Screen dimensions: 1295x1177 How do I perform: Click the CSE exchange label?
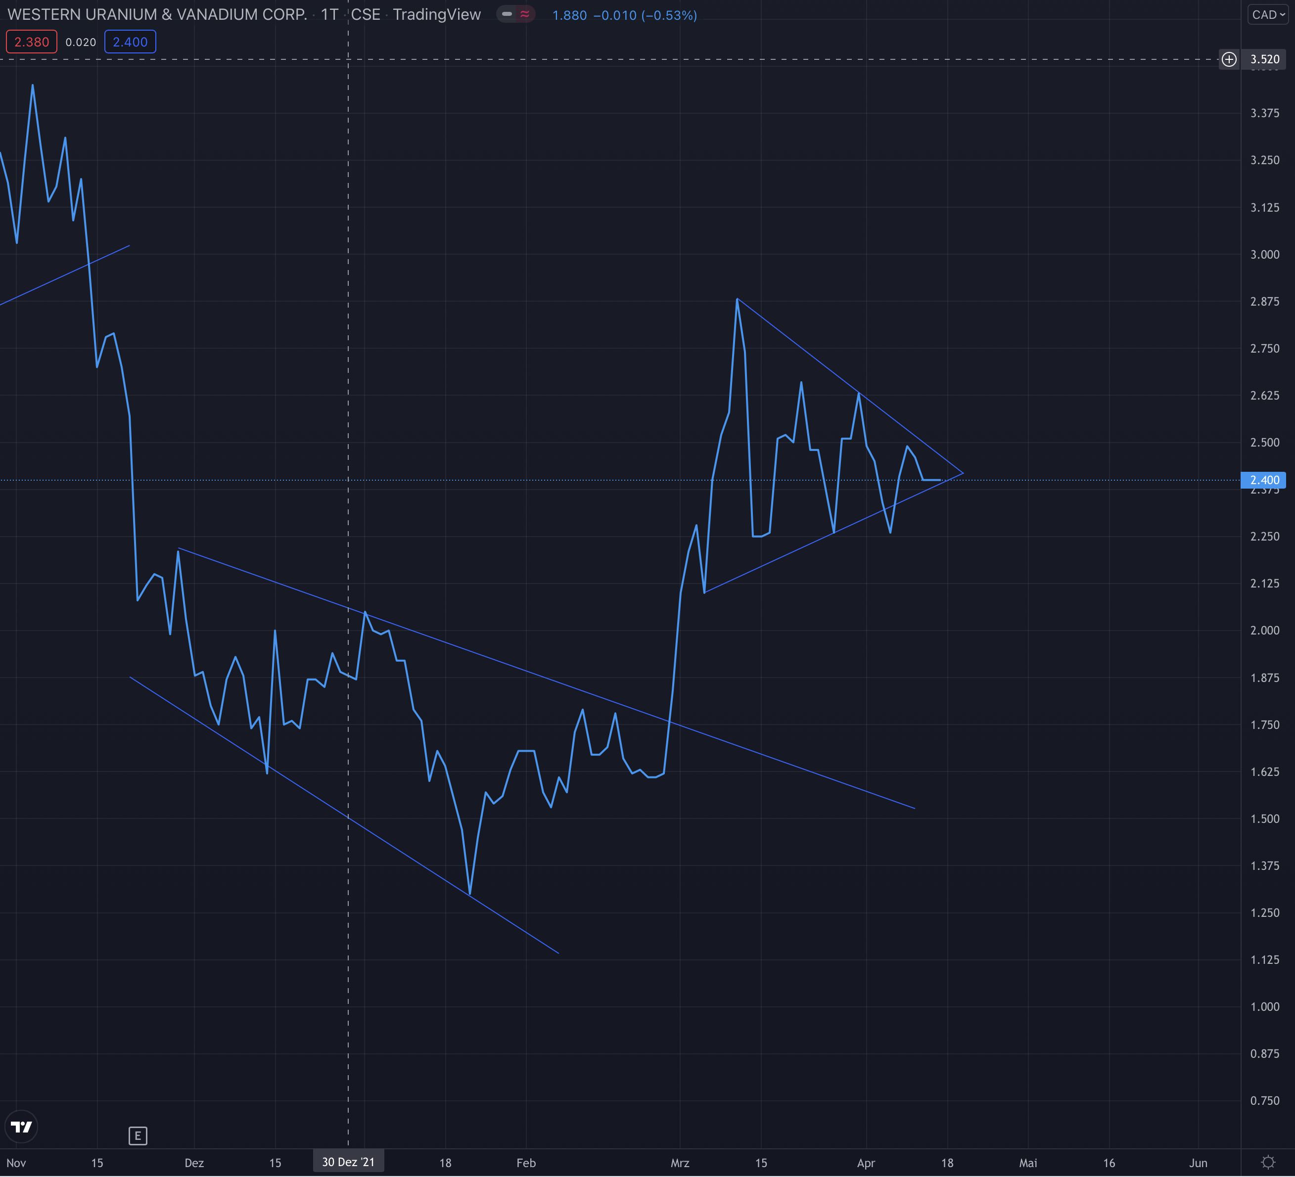366,14
